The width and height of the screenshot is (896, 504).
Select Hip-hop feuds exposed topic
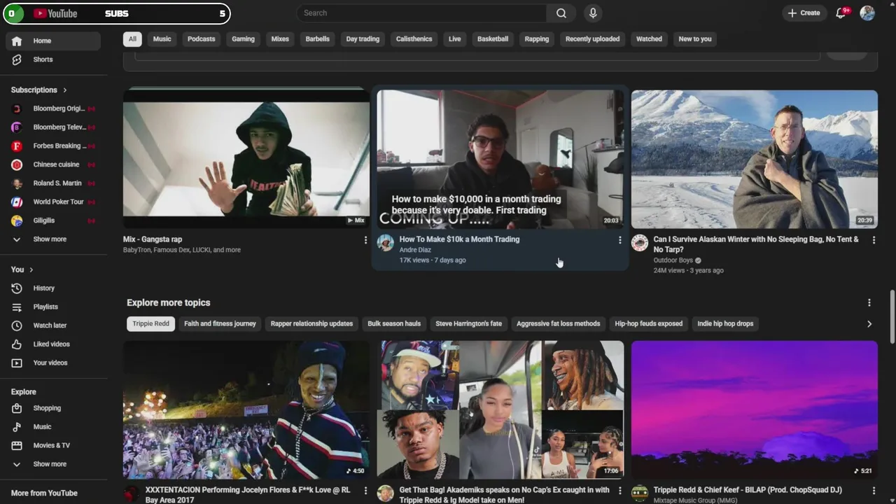(648, 324)
